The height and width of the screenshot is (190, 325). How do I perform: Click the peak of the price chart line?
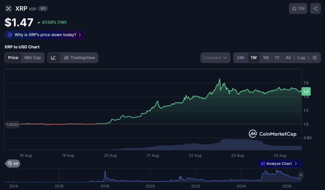click(220, 79)
